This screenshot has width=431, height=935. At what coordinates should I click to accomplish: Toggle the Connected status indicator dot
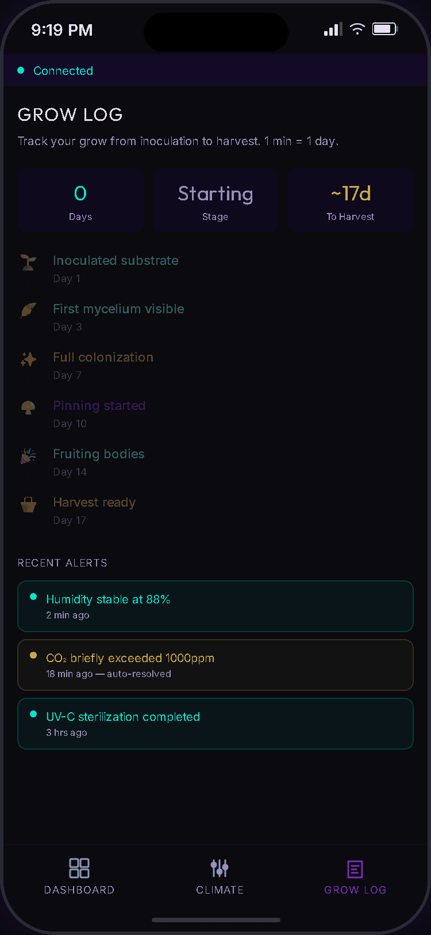21,70
